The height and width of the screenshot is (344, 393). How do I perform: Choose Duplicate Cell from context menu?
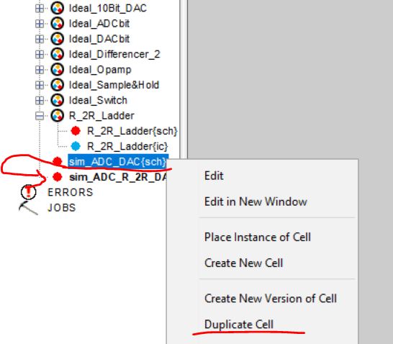click(x=239, y=325)
